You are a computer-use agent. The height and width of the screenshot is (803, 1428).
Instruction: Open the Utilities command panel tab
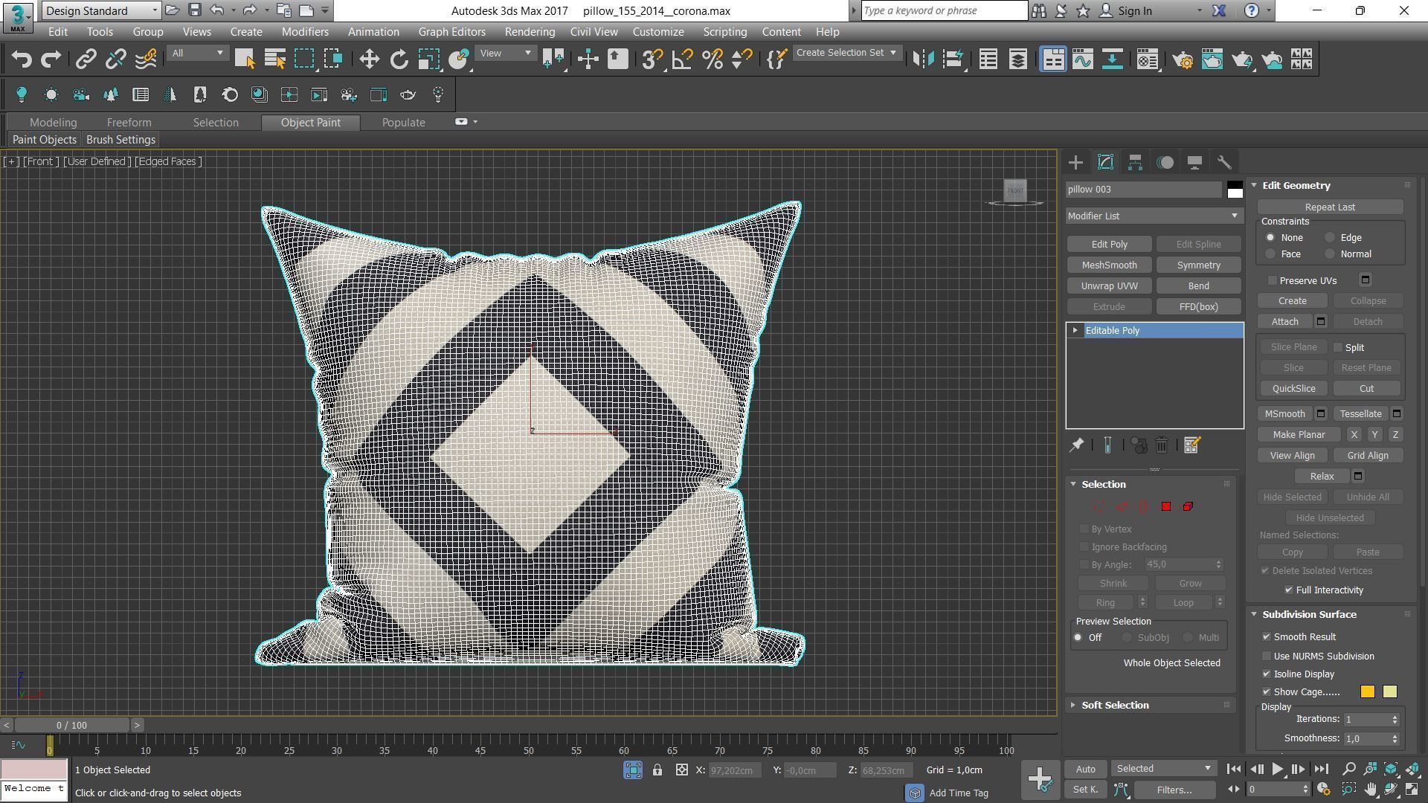pos(1224,163)
